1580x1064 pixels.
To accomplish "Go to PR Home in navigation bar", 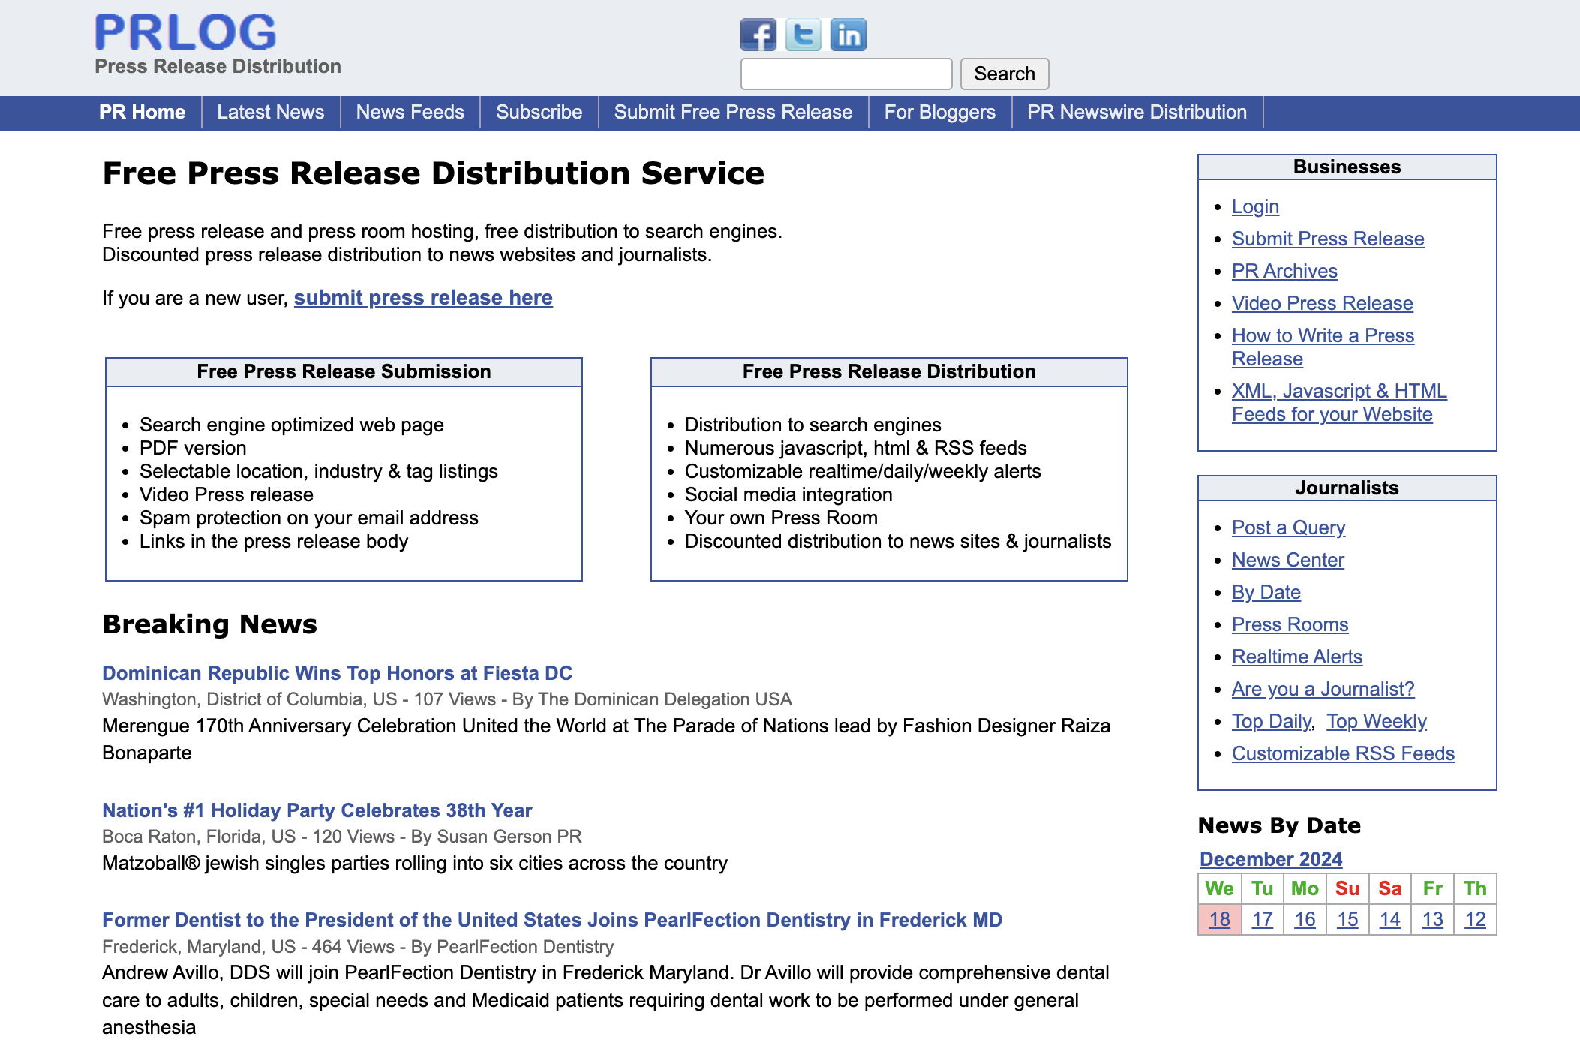I will click(x=142, y=112).
